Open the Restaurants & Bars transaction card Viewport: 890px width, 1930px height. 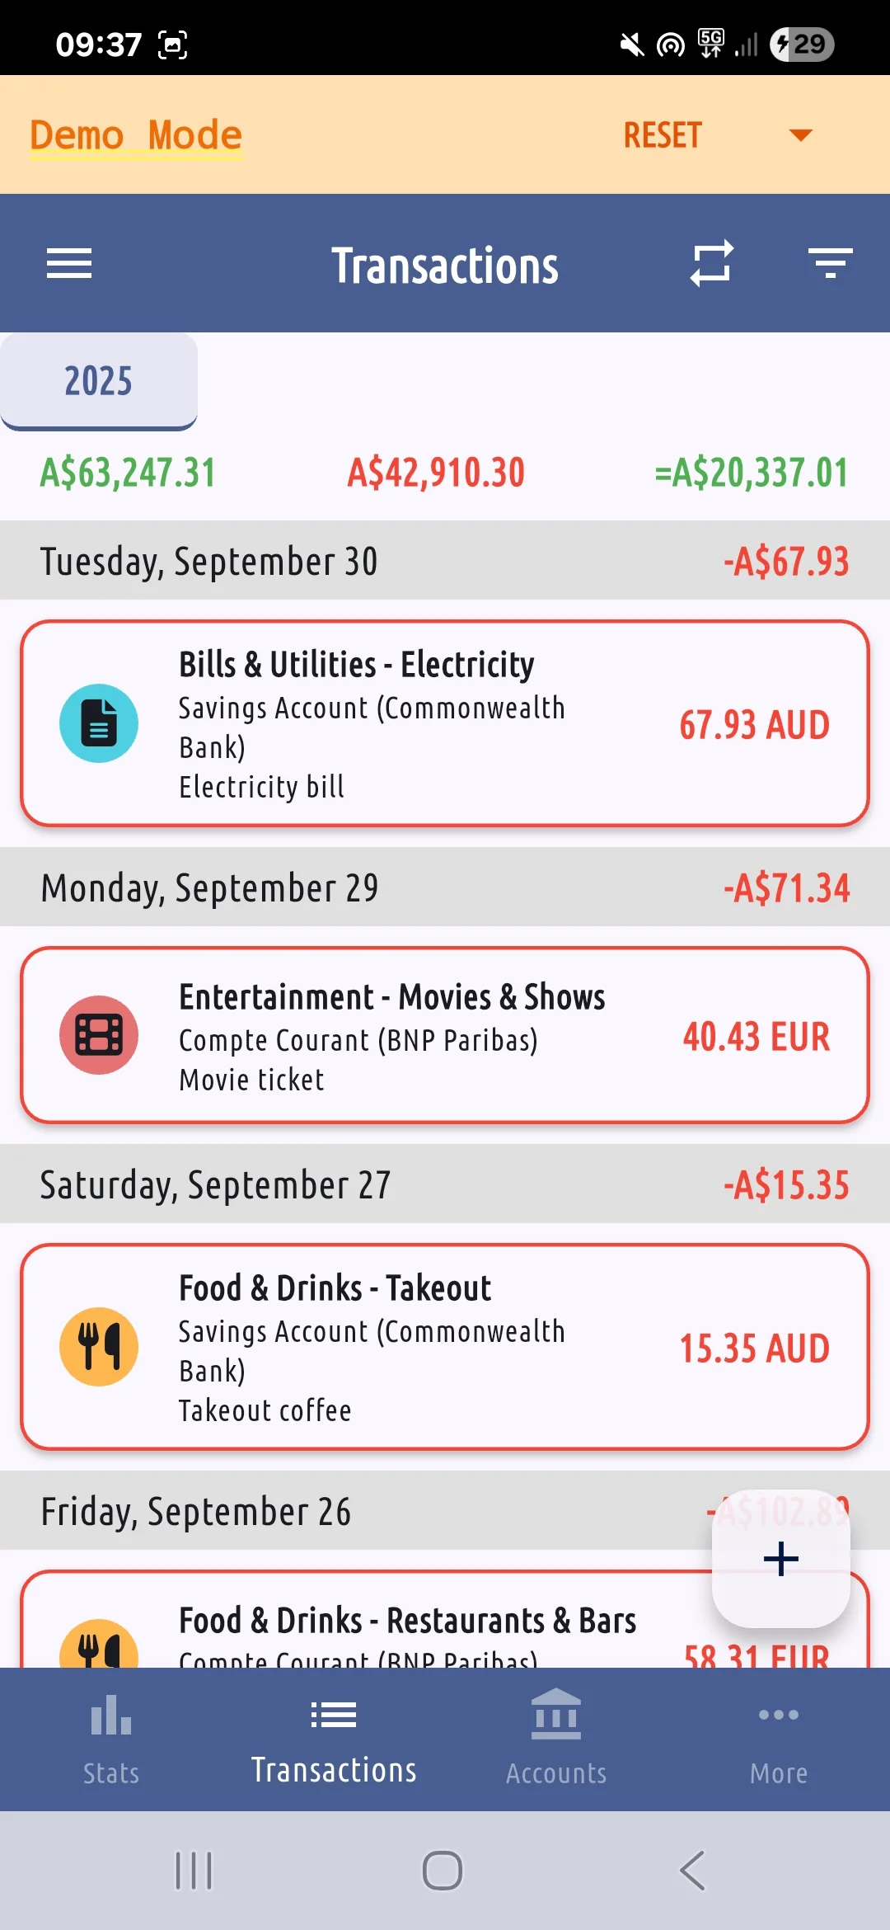445,1620
